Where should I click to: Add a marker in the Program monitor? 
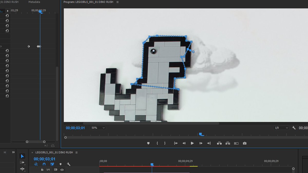(x=148, y=143)
